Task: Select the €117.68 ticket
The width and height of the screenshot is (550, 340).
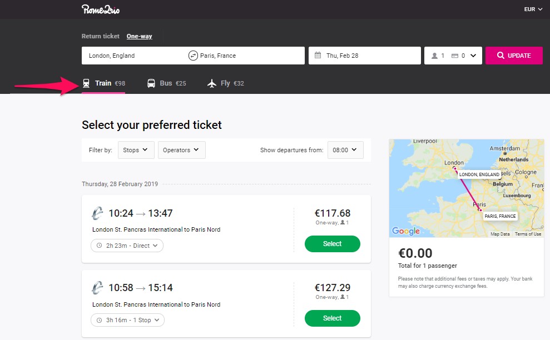Action: (332, 243)
